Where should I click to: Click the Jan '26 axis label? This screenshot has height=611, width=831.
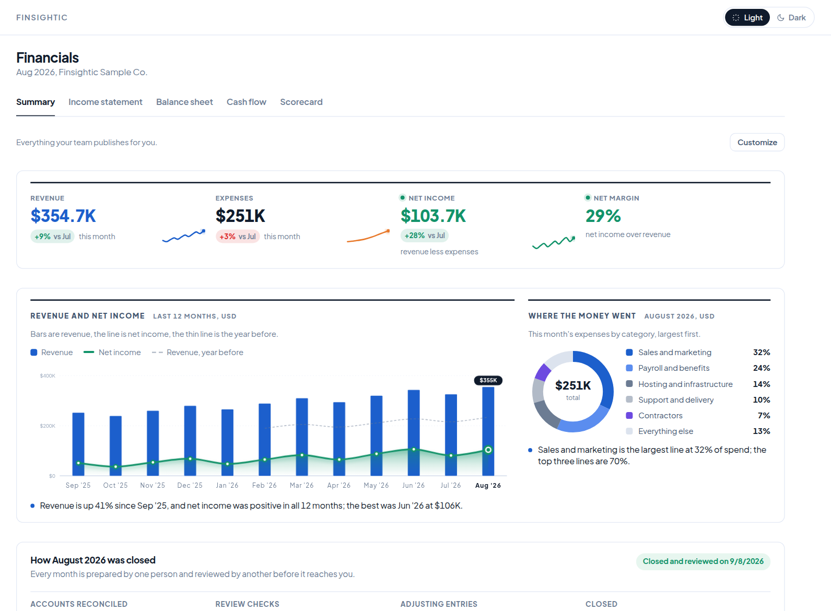point(227,485)
